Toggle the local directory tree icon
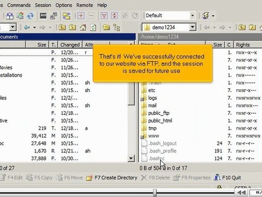Screen dimensions: 262x197 tap(116, 27)
